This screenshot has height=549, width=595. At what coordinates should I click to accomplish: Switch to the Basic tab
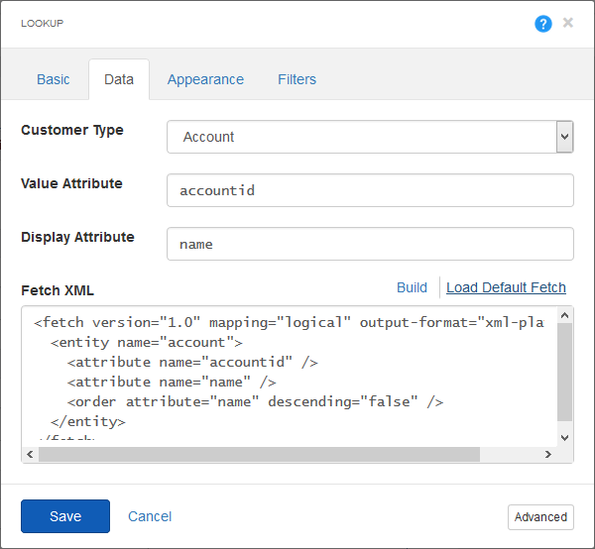coord(54,79)
